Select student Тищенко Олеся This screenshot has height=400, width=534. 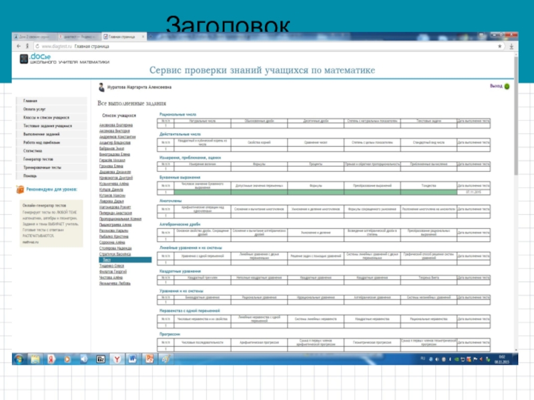(111, 266)
